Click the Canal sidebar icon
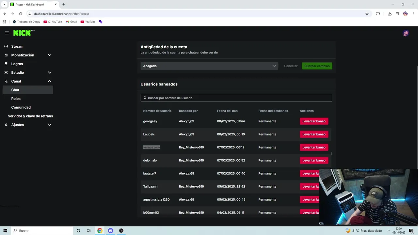 click(x=6, y=81)
